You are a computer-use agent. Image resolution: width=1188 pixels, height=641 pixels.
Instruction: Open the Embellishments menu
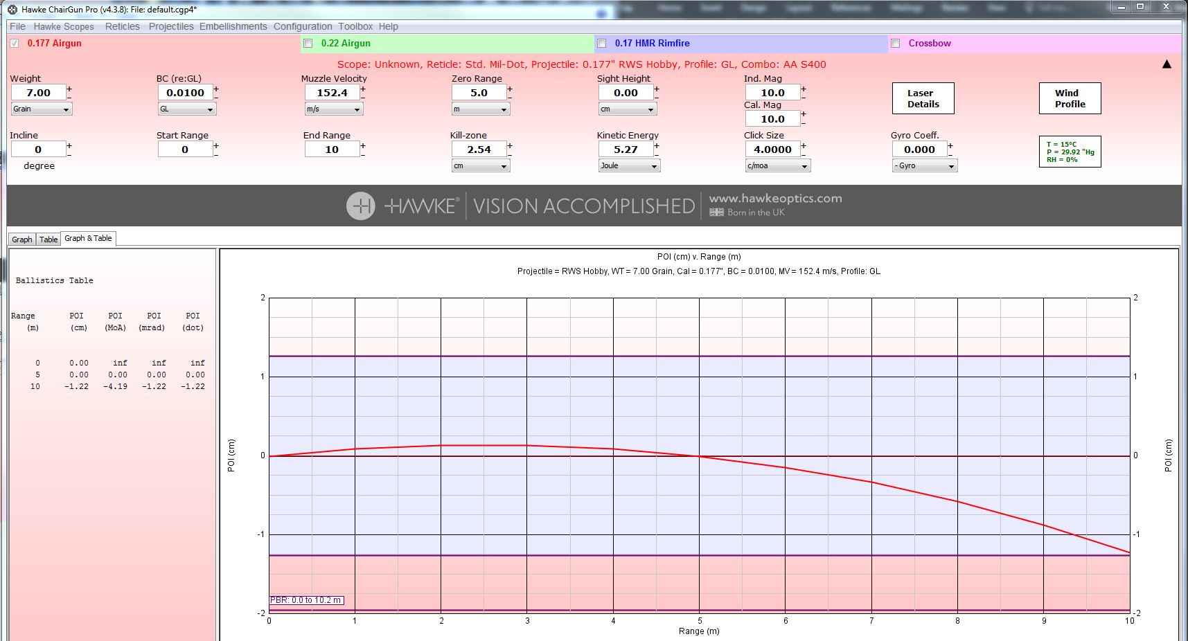pos(233,26)
